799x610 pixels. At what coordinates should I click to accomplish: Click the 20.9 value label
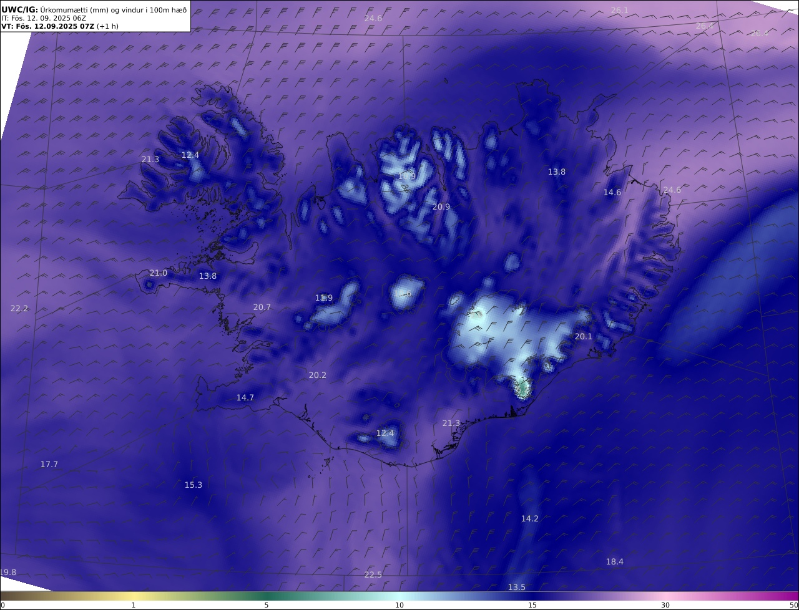point(441,206)
